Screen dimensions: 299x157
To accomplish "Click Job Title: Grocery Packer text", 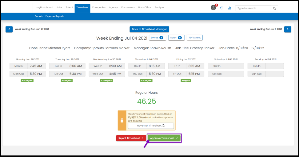I will pyautogui.click(x=195, y=48).
